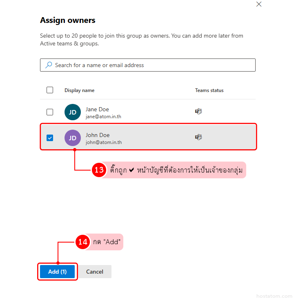Close the Assign owners panel
The height and width of the screenshot is (299, 294).
pyautogui.click(x=258, y=4)
